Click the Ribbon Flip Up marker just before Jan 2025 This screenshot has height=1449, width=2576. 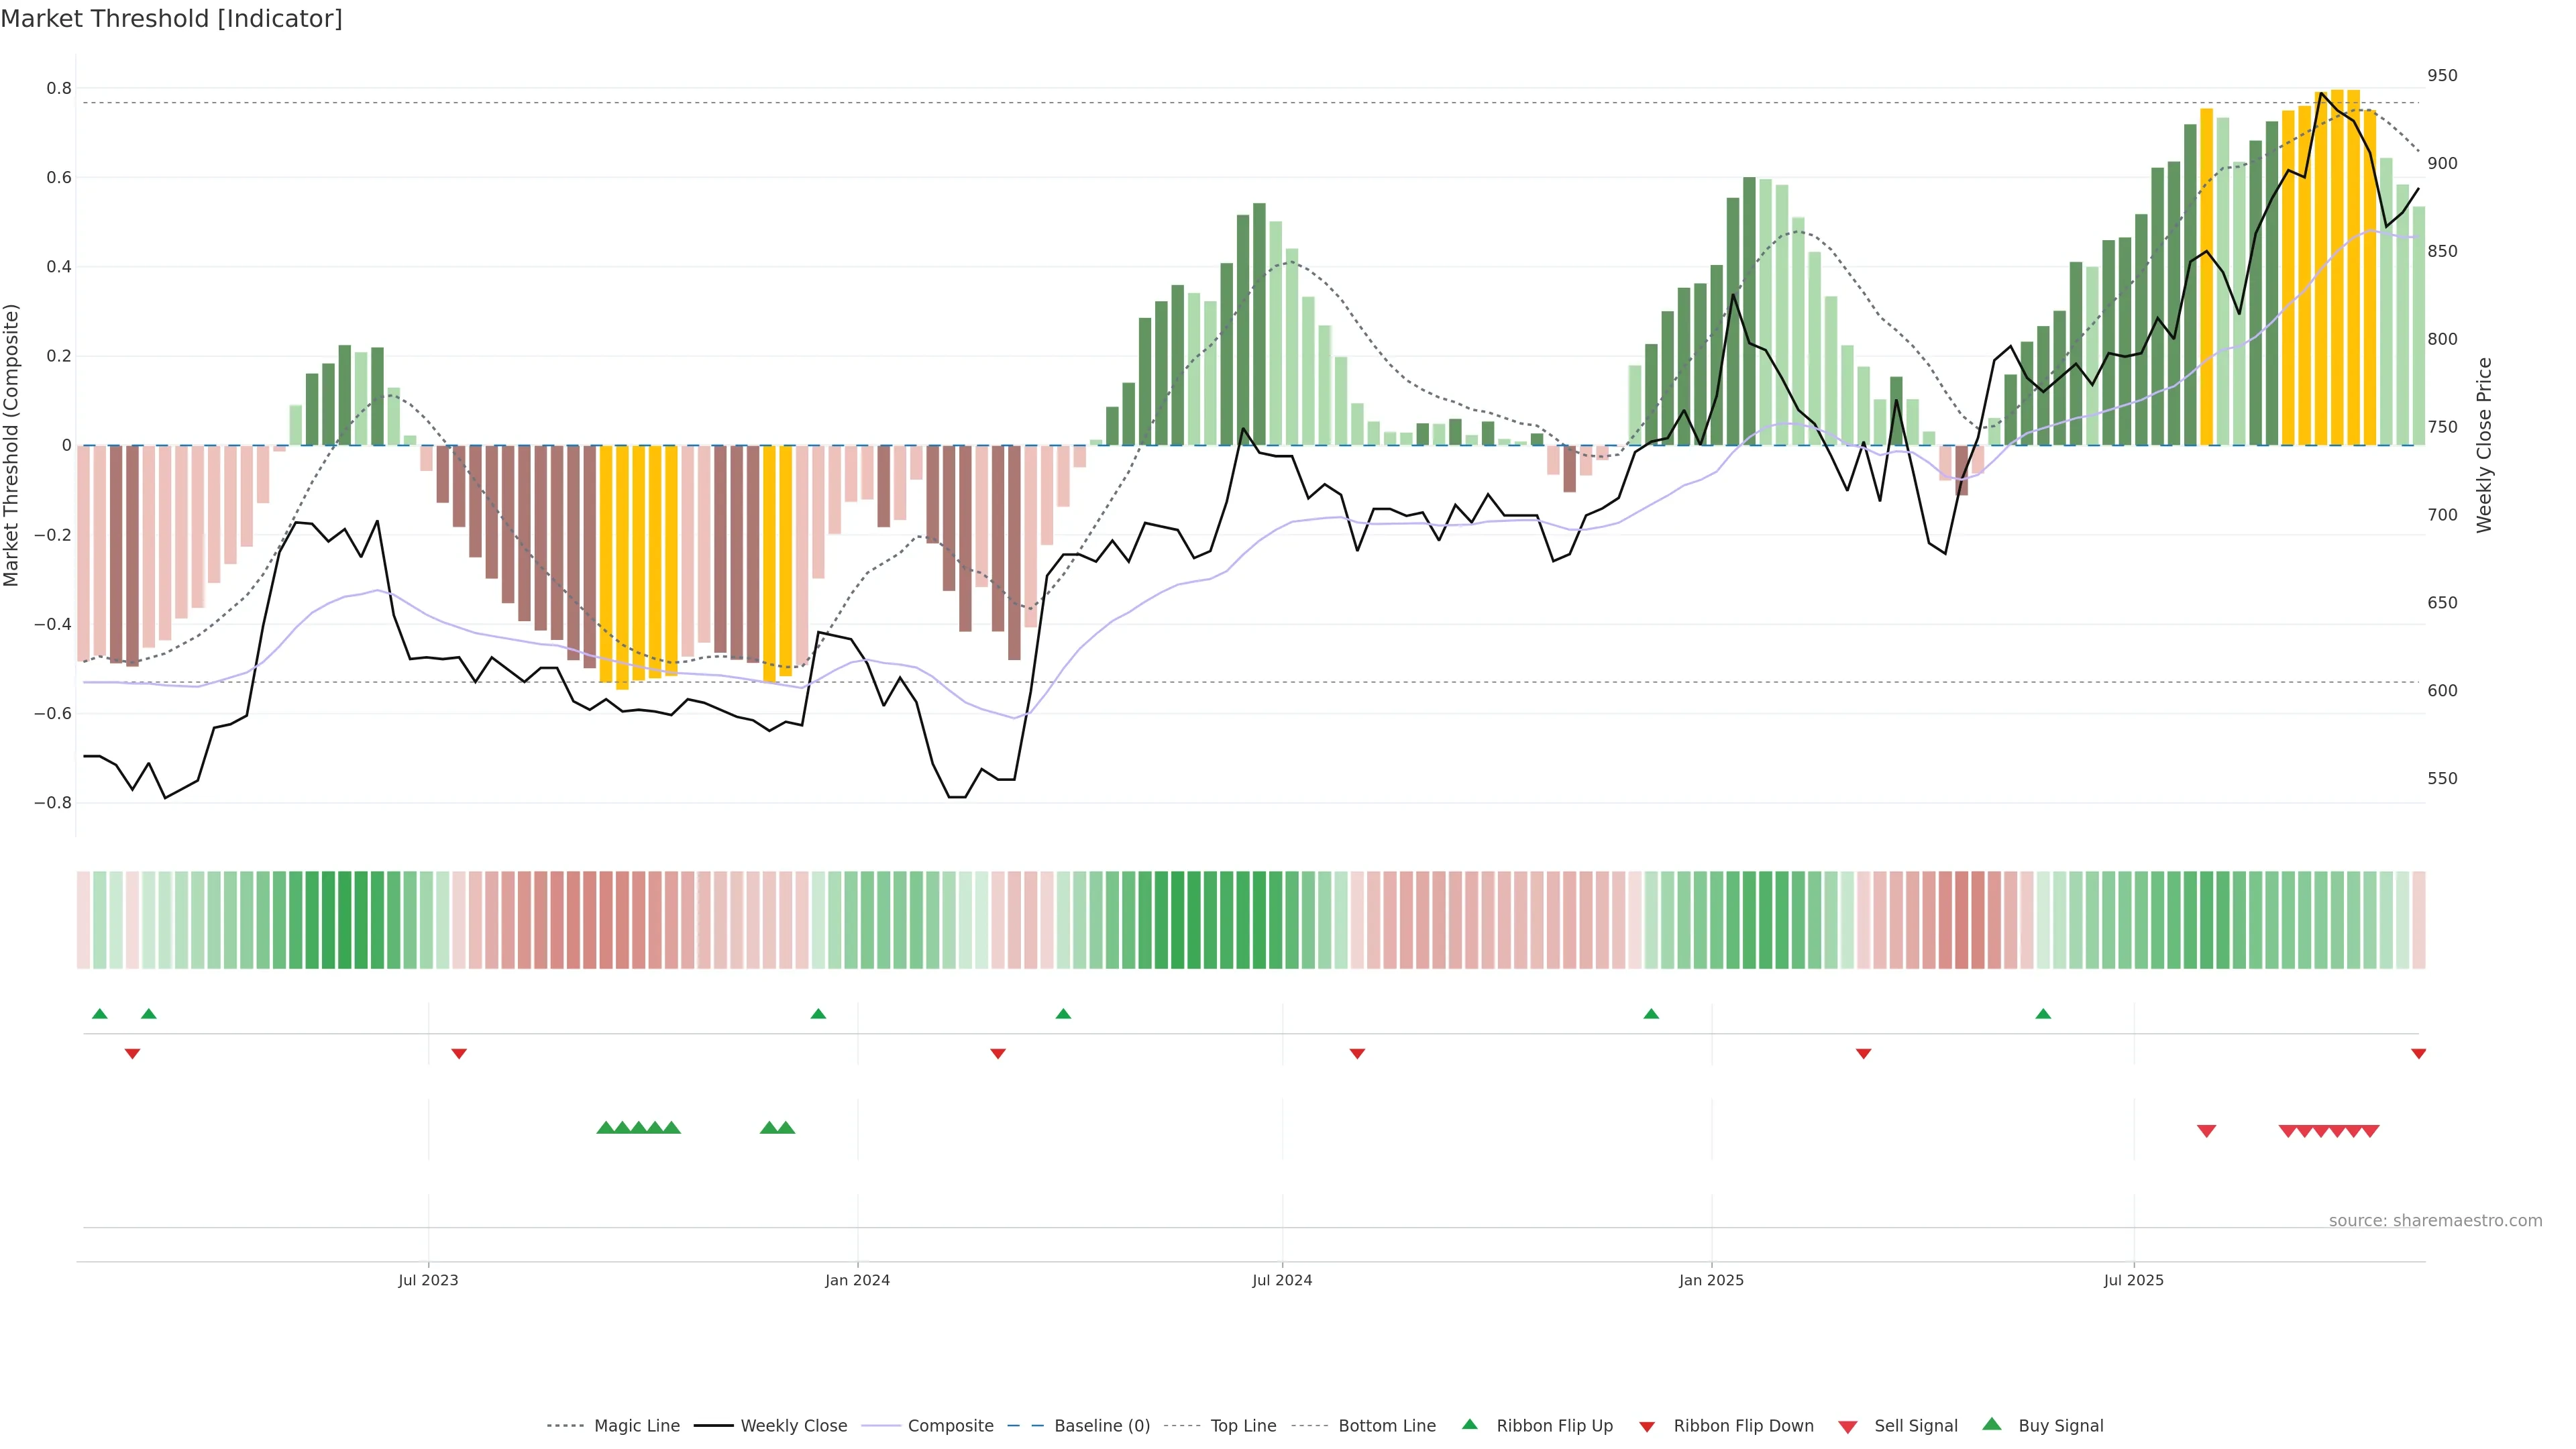click(x=1651, y=1014)
